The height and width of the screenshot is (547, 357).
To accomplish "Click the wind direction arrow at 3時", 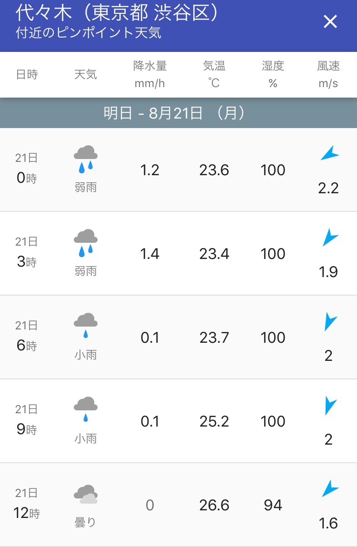I will pos(329,237).
